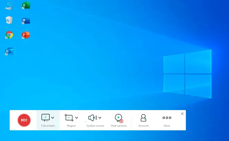Click the "More" label text
The width and height of the screenshot is (229, 141).
(x=167, y=126)
